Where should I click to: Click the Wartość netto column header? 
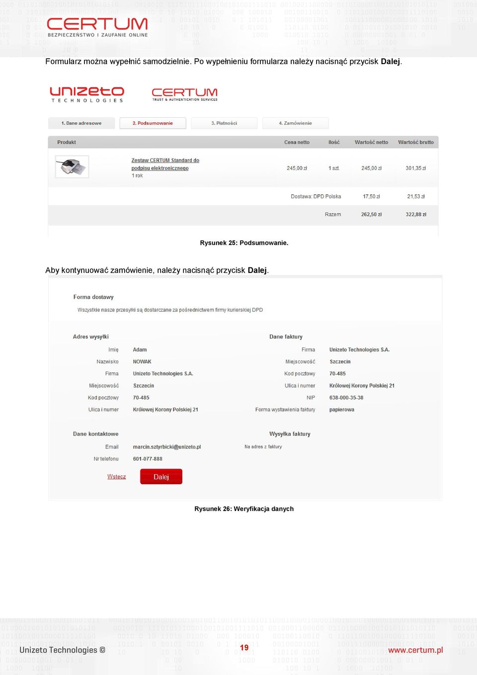point(371,142)
